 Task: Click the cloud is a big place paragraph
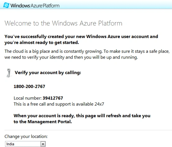[87, 54]
